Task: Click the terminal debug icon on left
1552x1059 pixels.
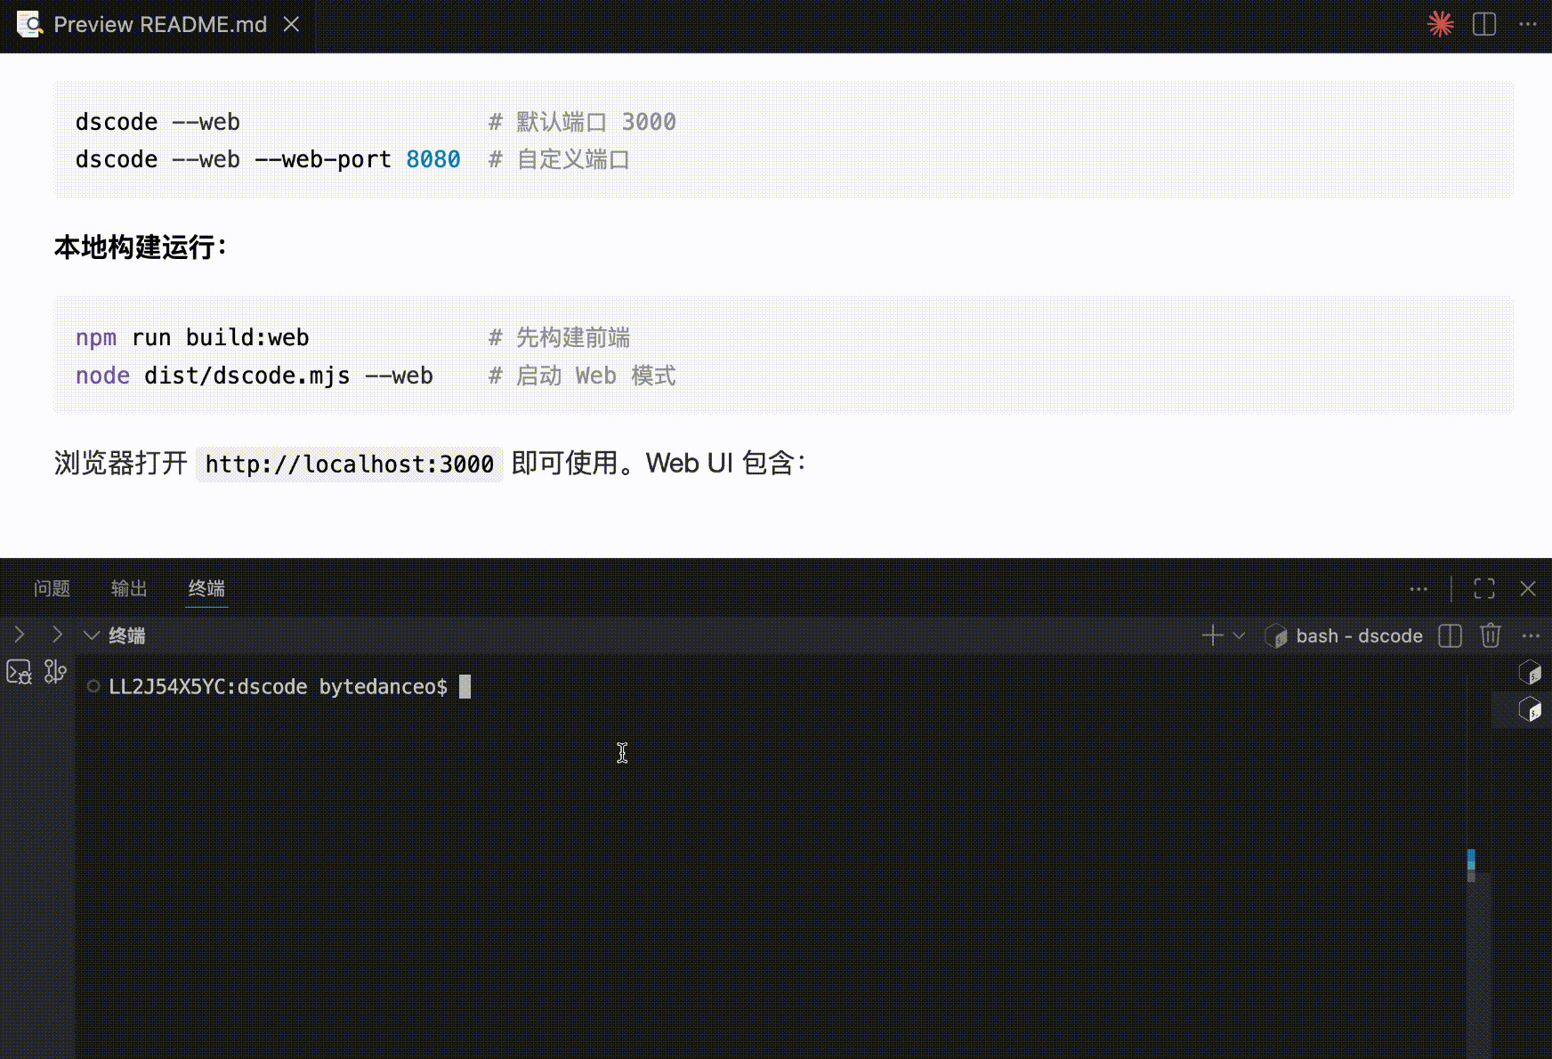Action: point(19,672)
